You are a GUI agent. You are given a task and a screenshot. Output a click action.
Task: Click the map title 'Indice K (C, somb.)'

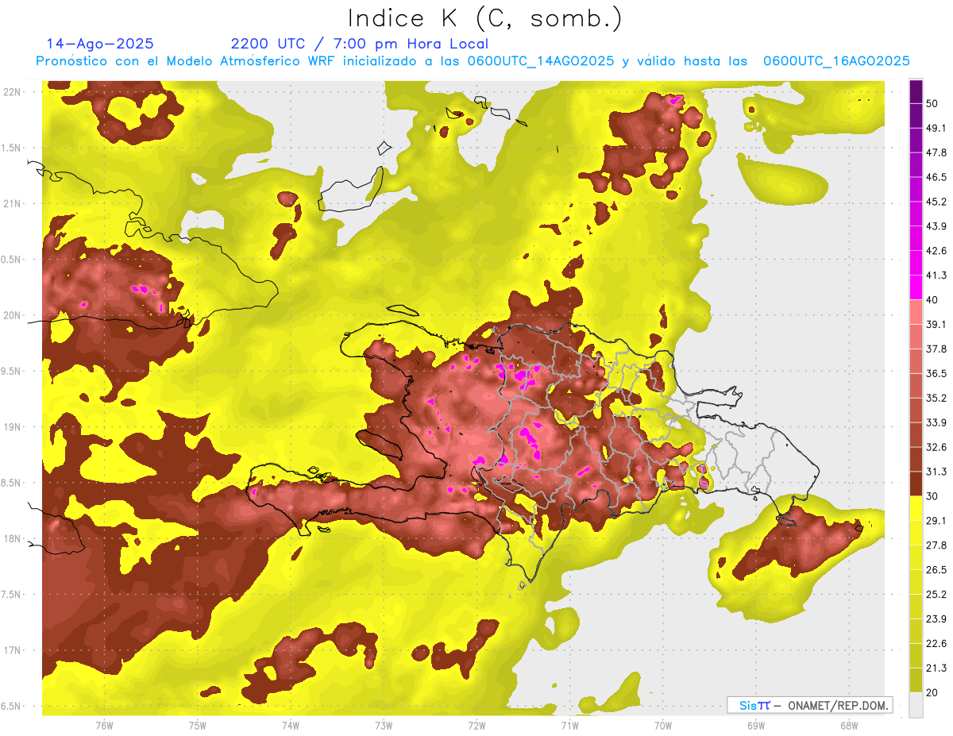point(484,19)
